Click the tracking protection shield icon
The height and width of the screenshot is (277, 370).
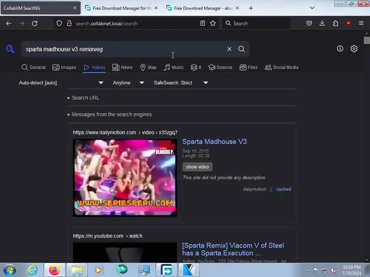point(59,23)
